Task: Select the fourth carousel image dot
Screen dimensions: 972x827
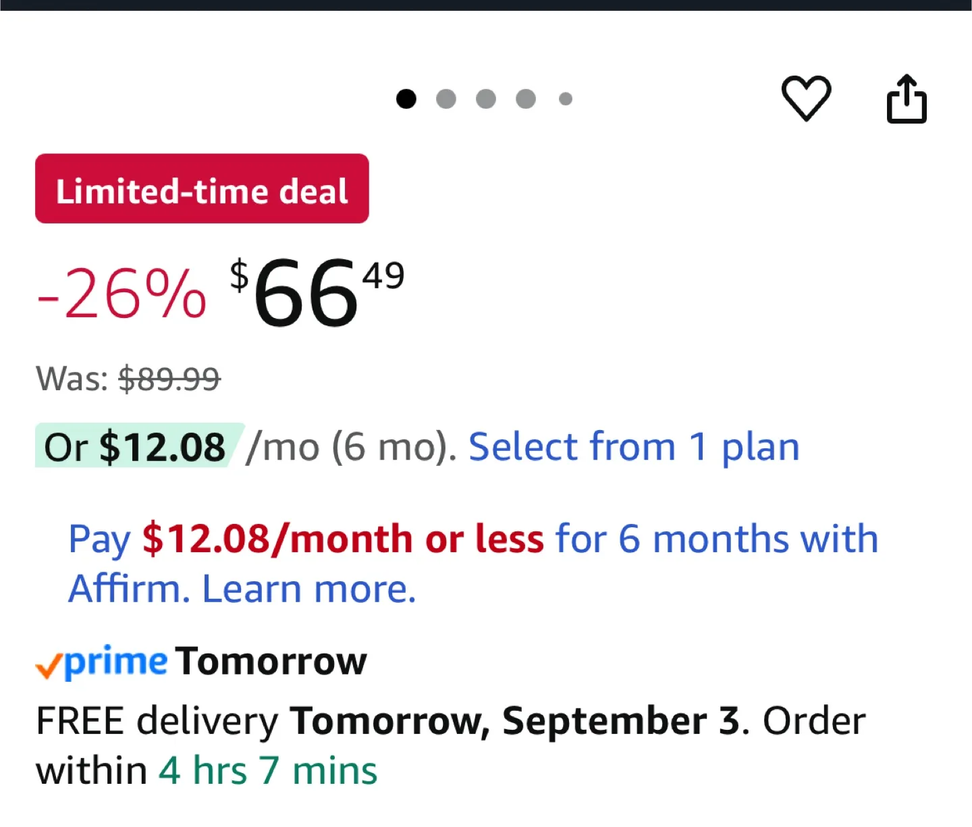Action: pos(526,99)
